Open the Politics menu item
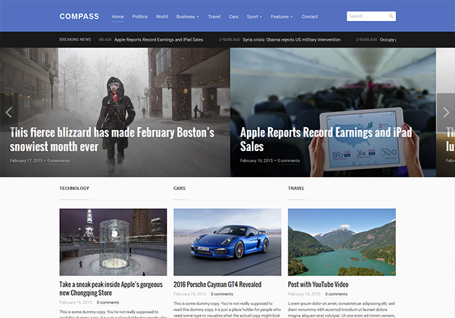Screen dimensions: 455x318 140,17
